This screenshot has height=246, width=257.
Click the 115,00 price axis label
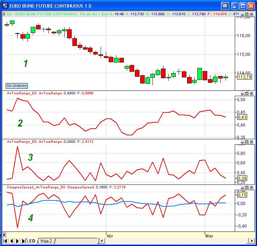coord(244,54)
